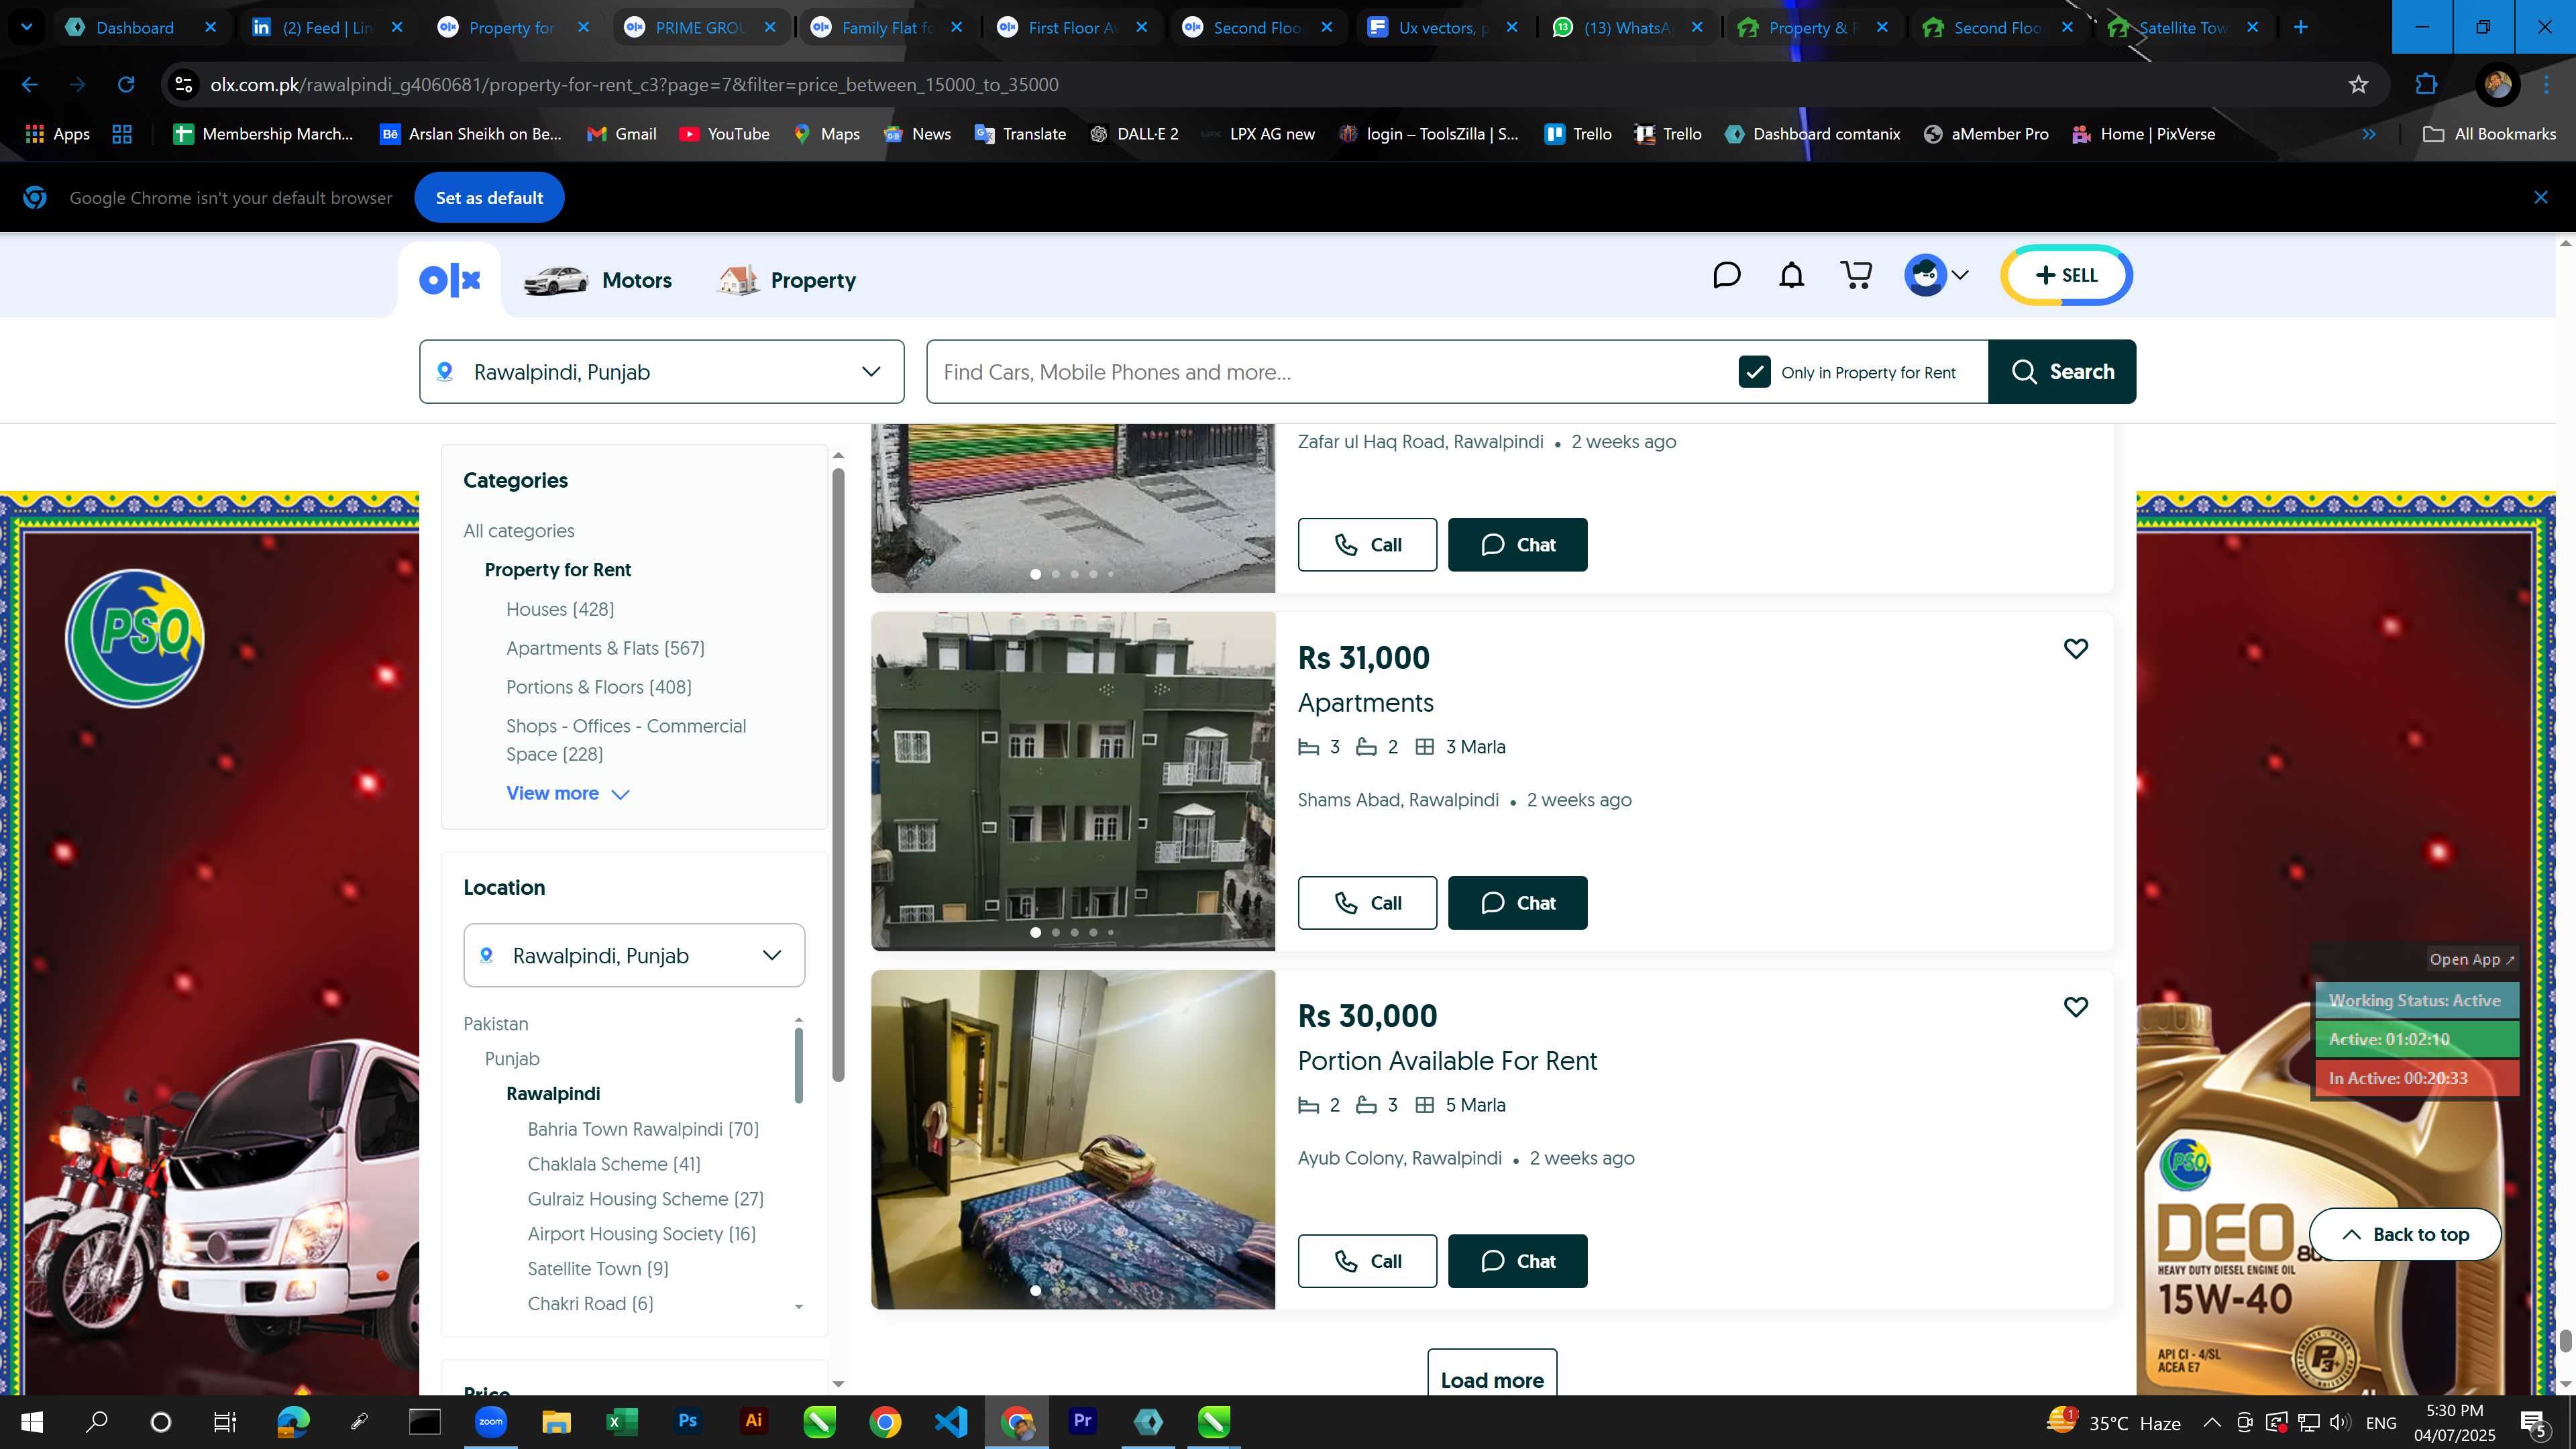Viewport: 2576px width, 1449px height.
Task: Expand the Rawalpindi, Punjab header location dropdown
Action: [662, 372]
